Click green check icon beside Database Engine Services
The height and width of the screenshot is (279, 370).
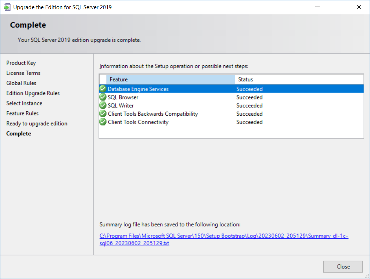[103, 89]
